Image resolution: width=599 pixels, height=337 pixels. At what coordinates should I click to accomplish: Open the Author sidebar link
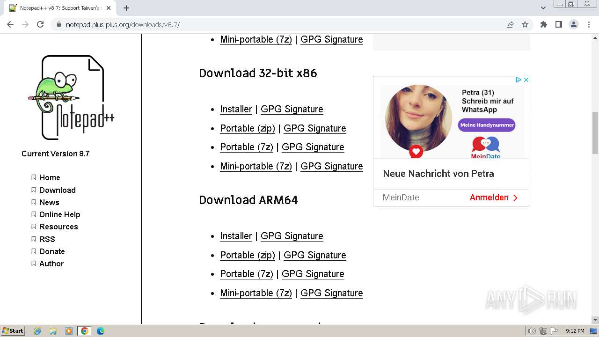(51, 264)
